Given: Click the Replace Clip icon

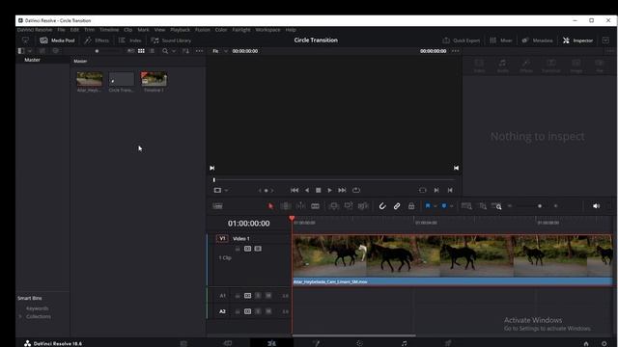Looking at the screenshot, I should [x=363, y=205].
